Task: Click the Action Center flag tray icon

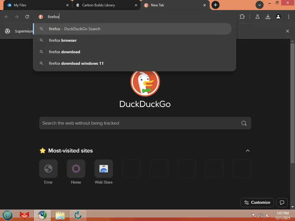Action: (254, 215)
